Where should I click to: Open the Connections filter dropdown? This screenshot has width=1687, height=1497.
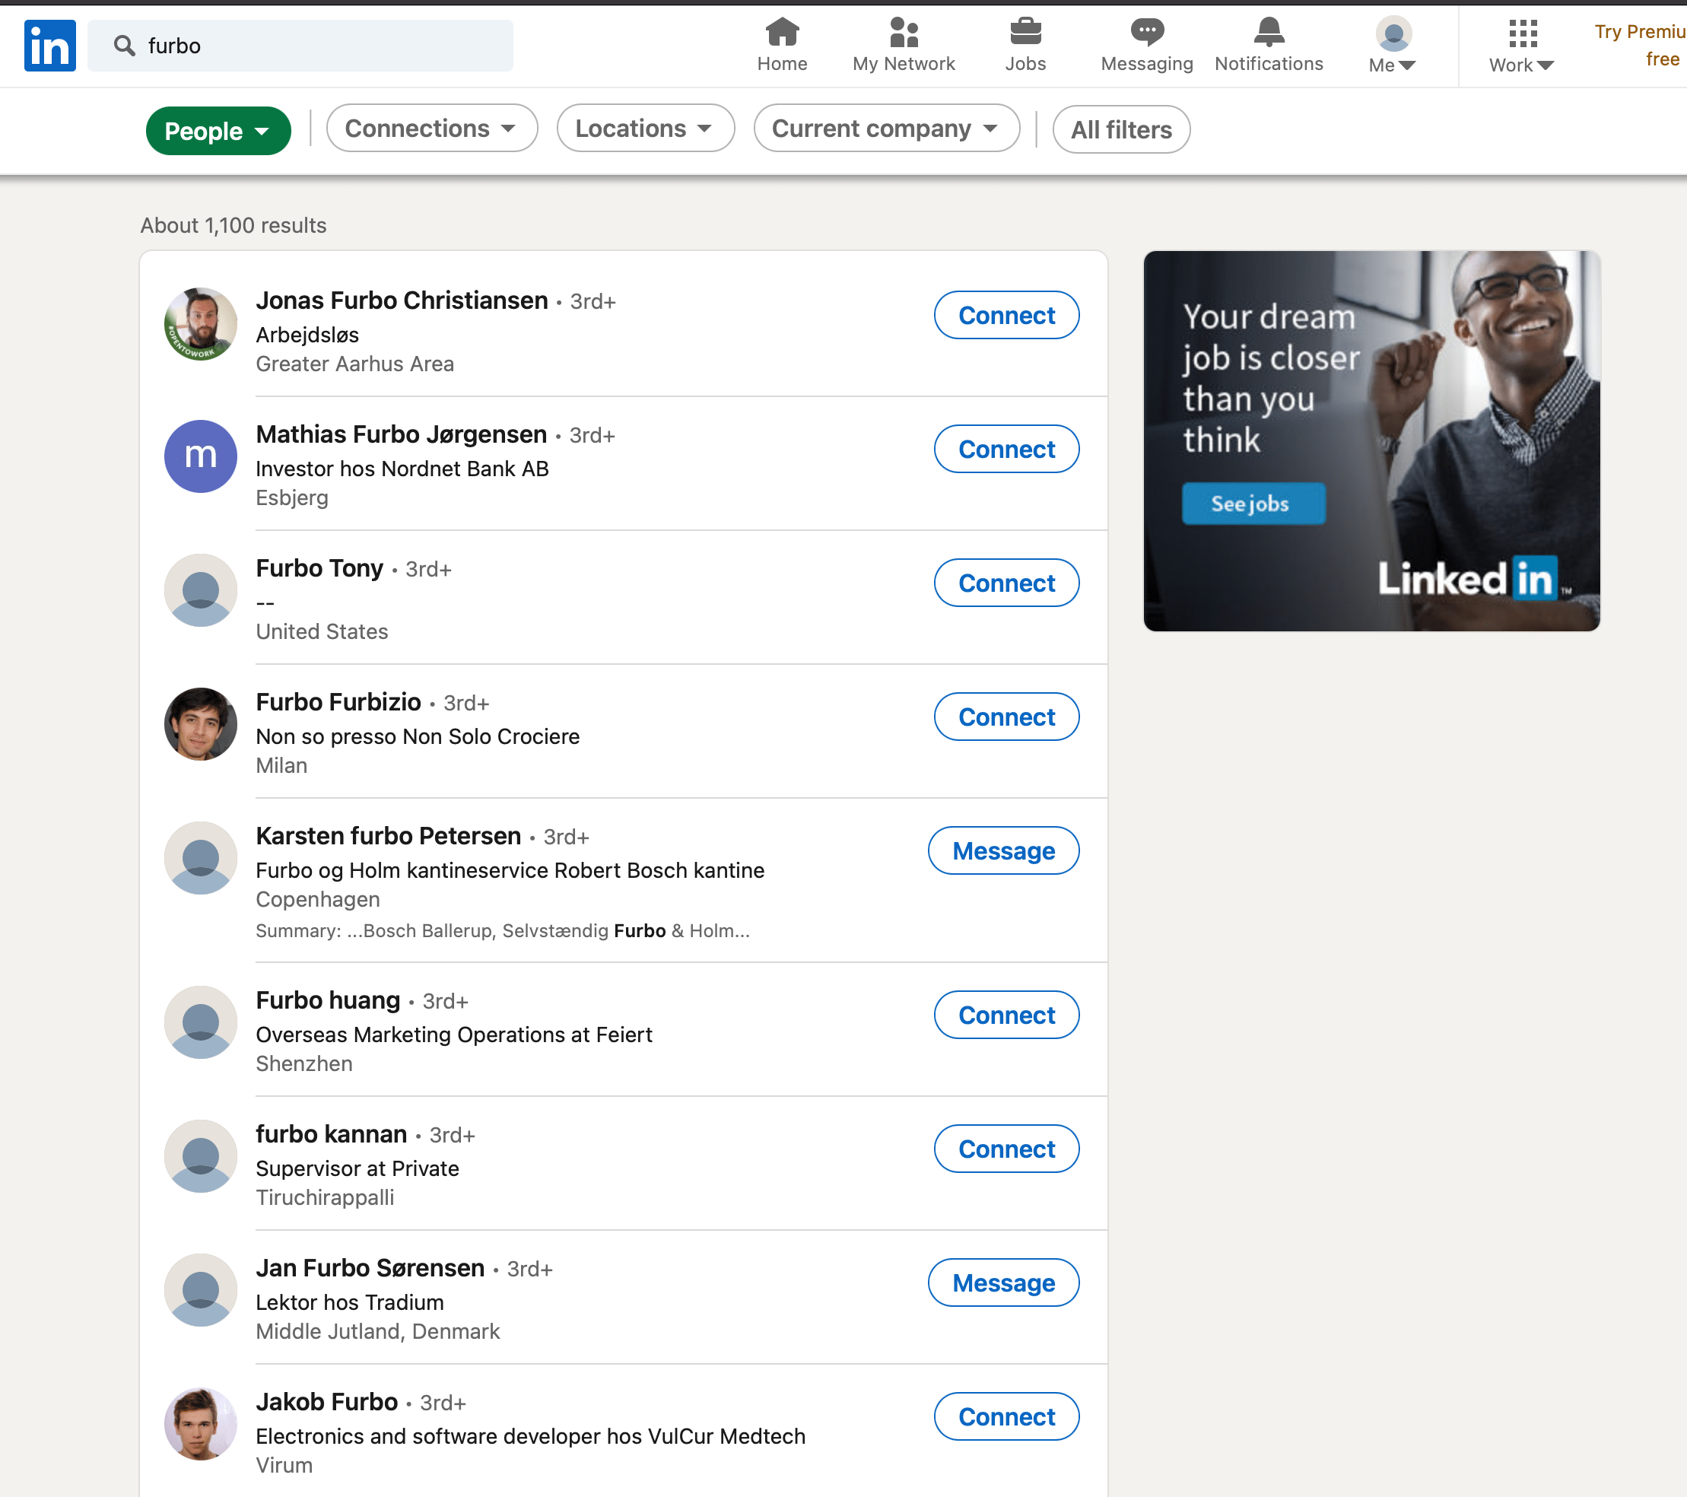432,128
